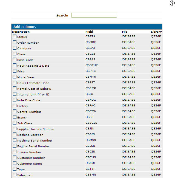175x178 pixels.
Task: Click the CBMYR field value
Action: click(x=91, y=77)
